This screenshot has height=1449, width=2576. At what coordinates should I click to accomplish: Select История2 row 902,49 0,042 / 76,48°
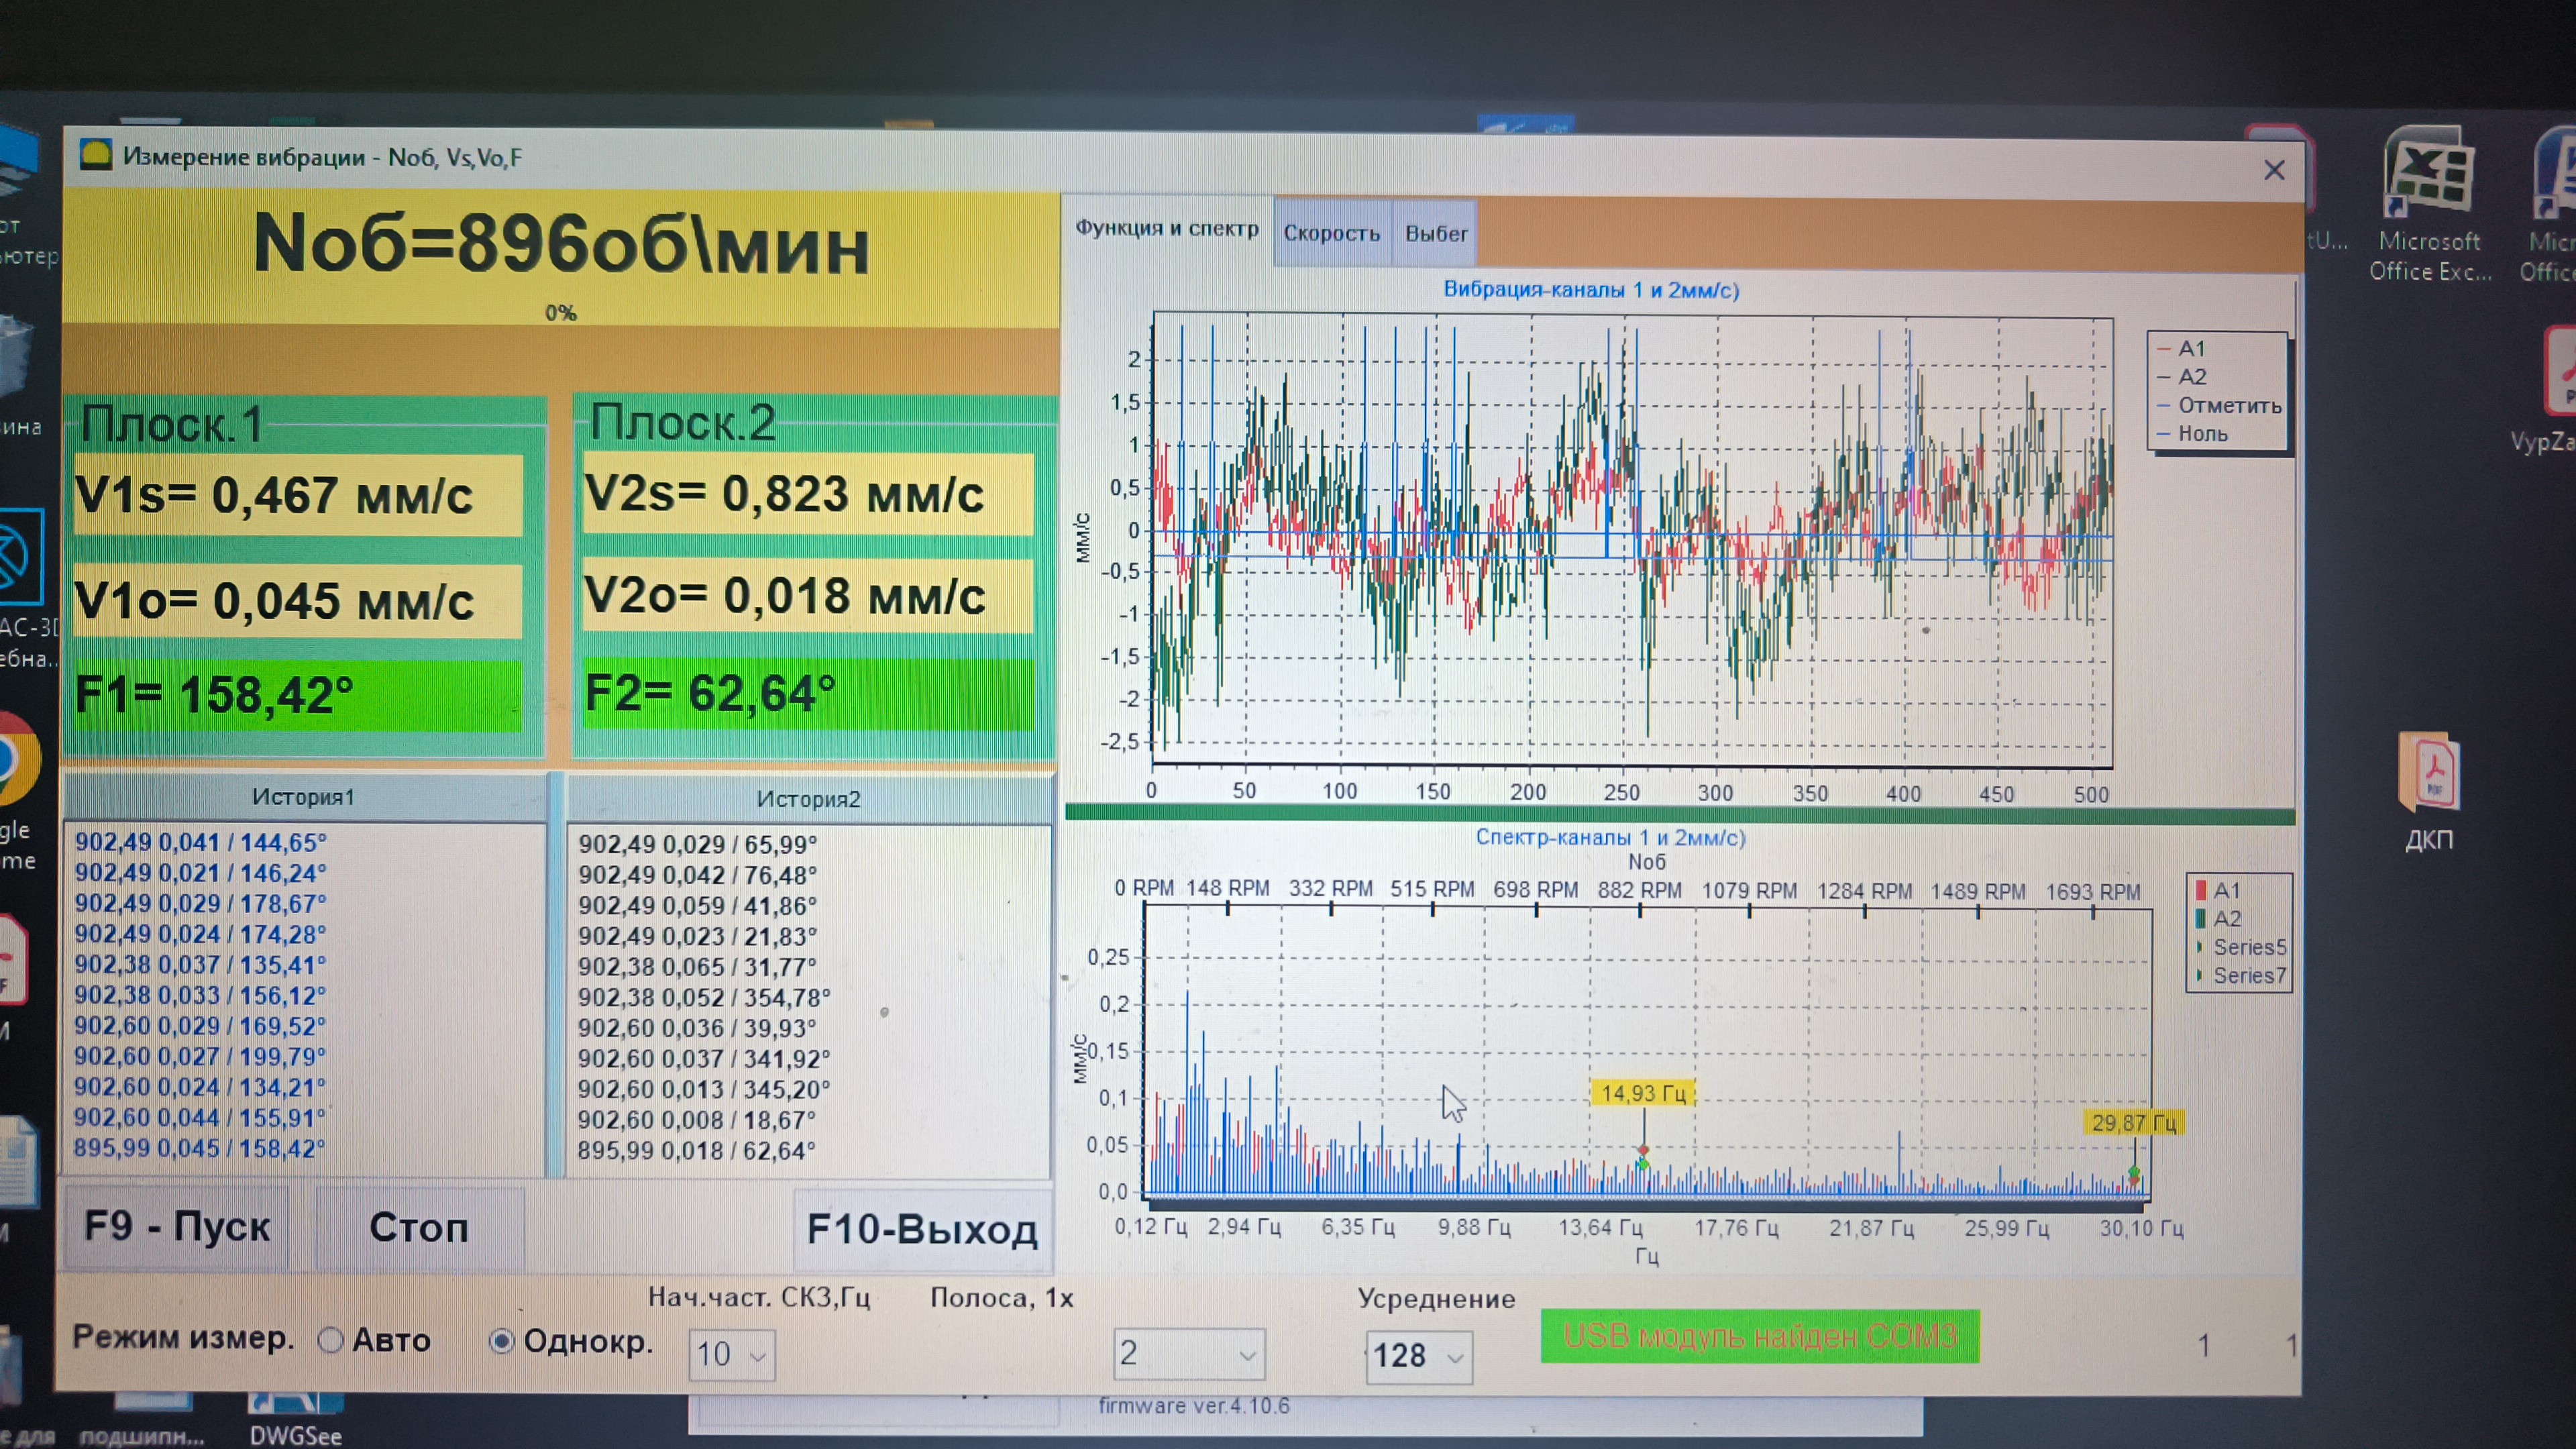pyautogui.click(x=697, y=875)
